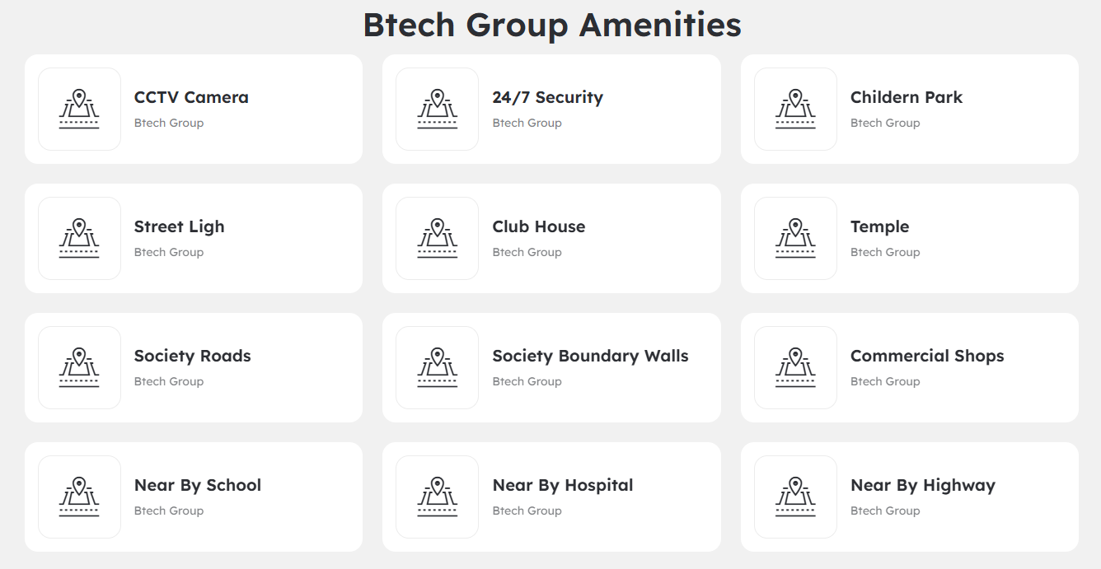Click the map icon beside Club House

437,239
